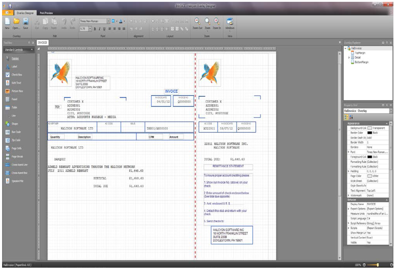
Task: Click the Script Language property row
Action: point(368,218)
